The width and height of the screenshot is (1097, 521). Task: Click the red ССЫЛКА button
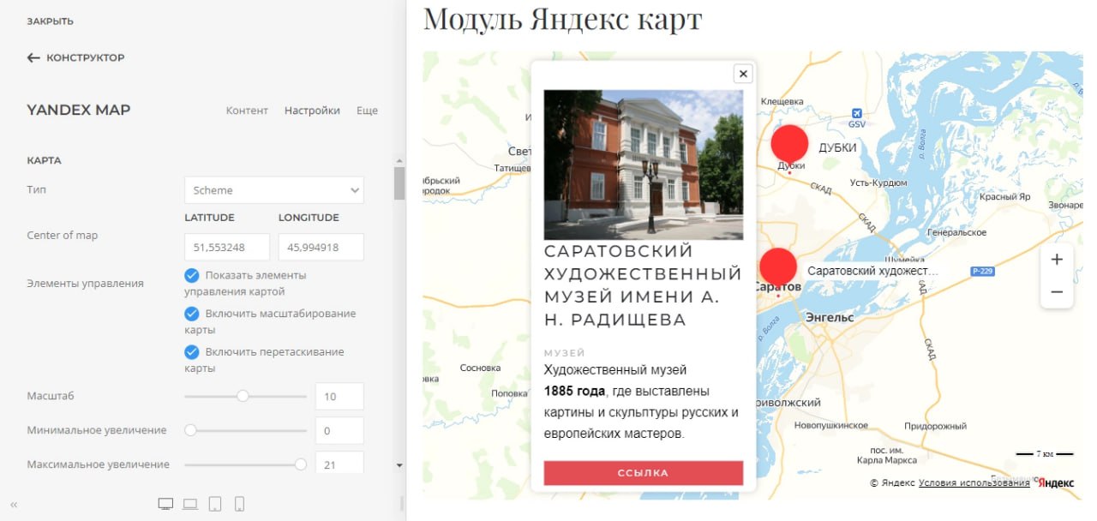click(643, 473)
